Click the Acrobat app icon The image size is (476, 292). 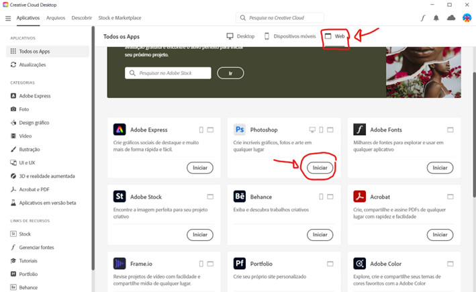359,197
